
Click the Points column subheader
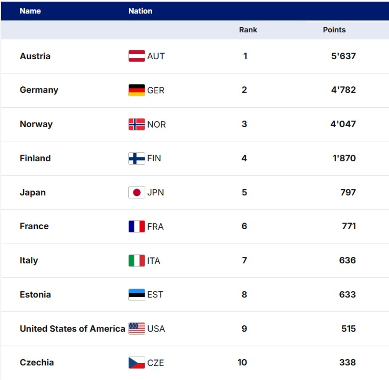334,30
